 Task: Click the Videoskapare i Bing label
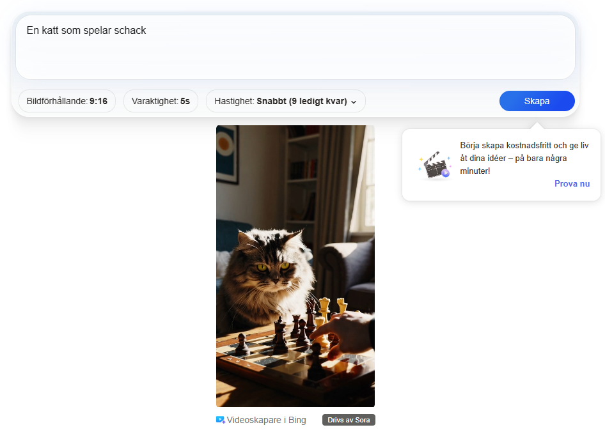pyautogui.click(x=265, y=420)
